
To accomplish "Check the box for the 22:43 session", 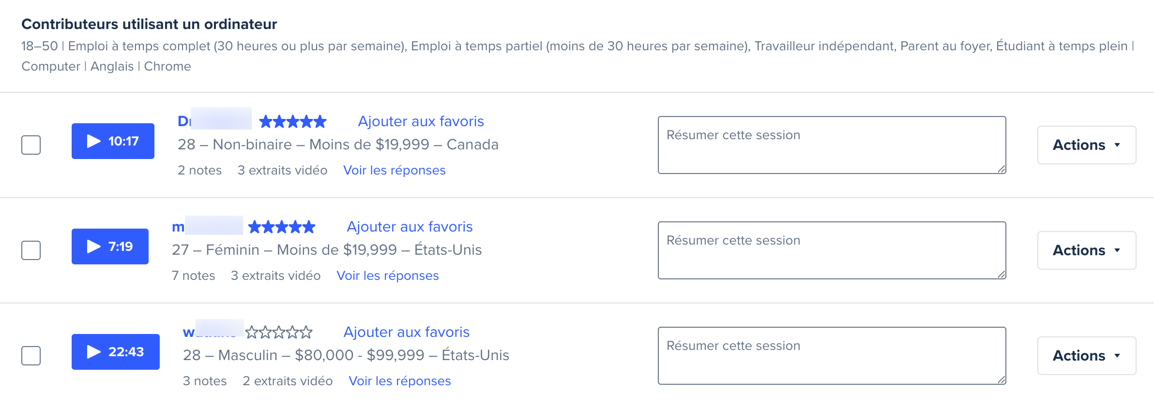I will pos(31,356).
